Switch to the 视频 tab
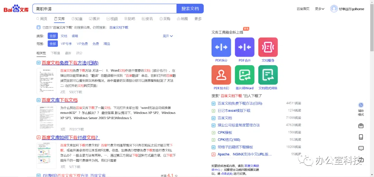374x177 pixels. 112,19
